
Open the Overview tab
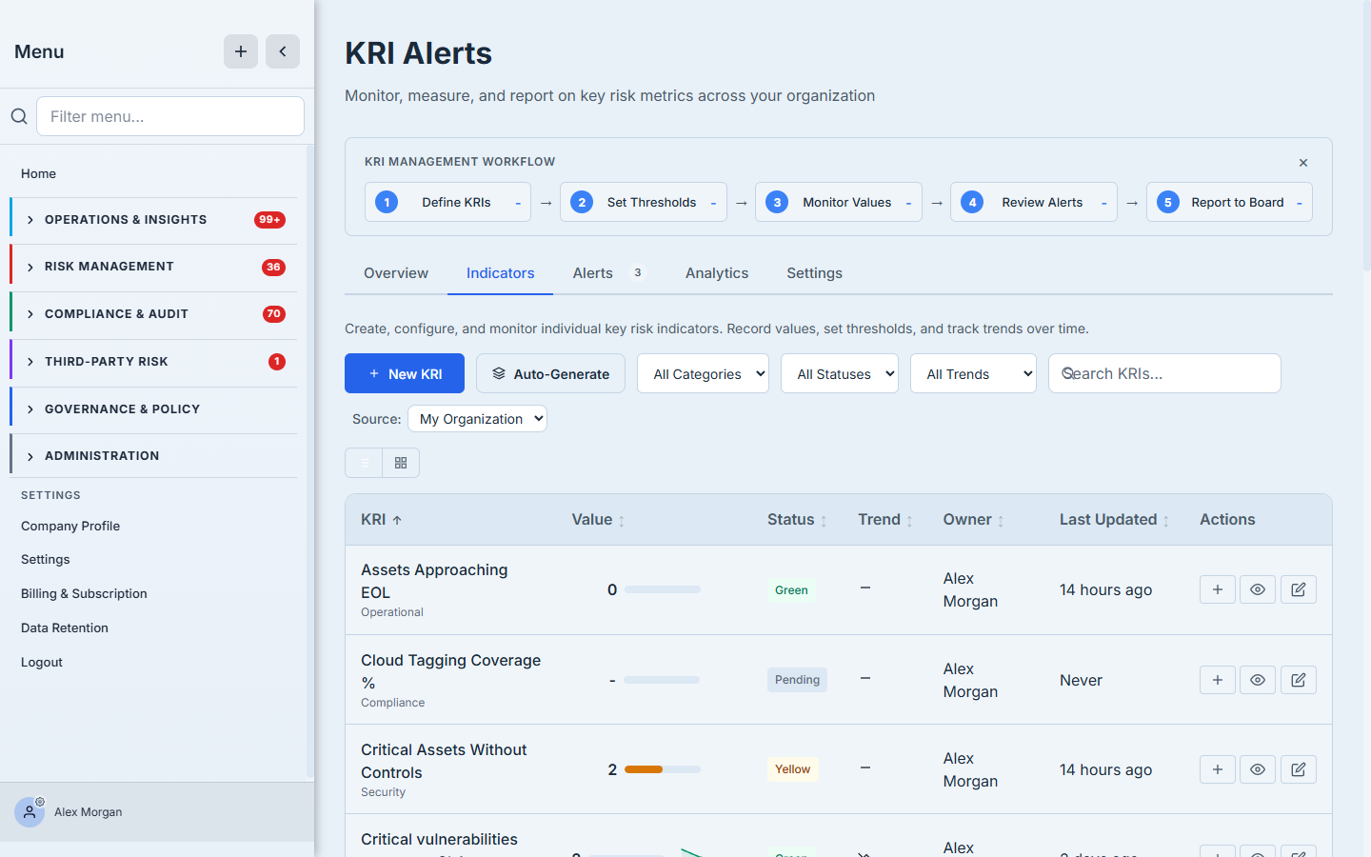(396, 273)
